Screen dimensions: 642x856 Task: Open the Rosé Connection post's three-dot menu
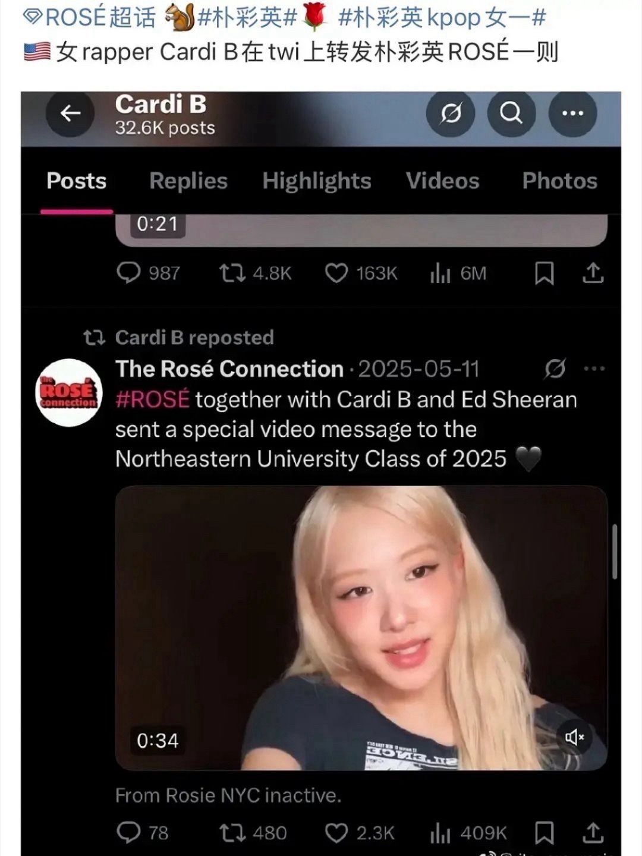(x=594, y=369)
